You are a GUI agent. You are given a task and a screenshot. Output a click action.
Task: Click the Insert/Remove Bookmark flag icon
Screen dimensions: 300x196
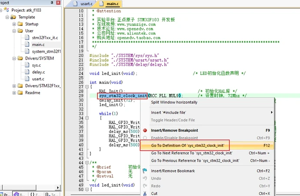(145, 171)
